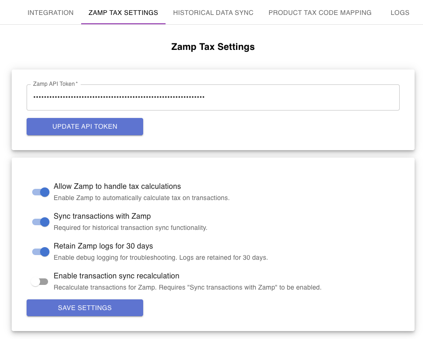The height and width of the screenshot is (339, 423).
Task: Switch to the Integration tab
Action: [x=50, y=13]
